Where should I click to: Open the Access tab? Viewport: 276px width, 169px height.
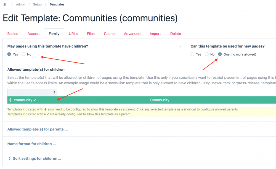pyautogui.click(x=33, y=34)
